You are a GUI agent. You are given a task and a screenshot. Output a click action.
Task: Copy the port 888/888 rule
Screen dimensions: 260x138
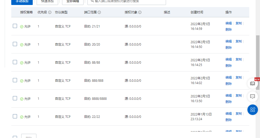point(239,78)
